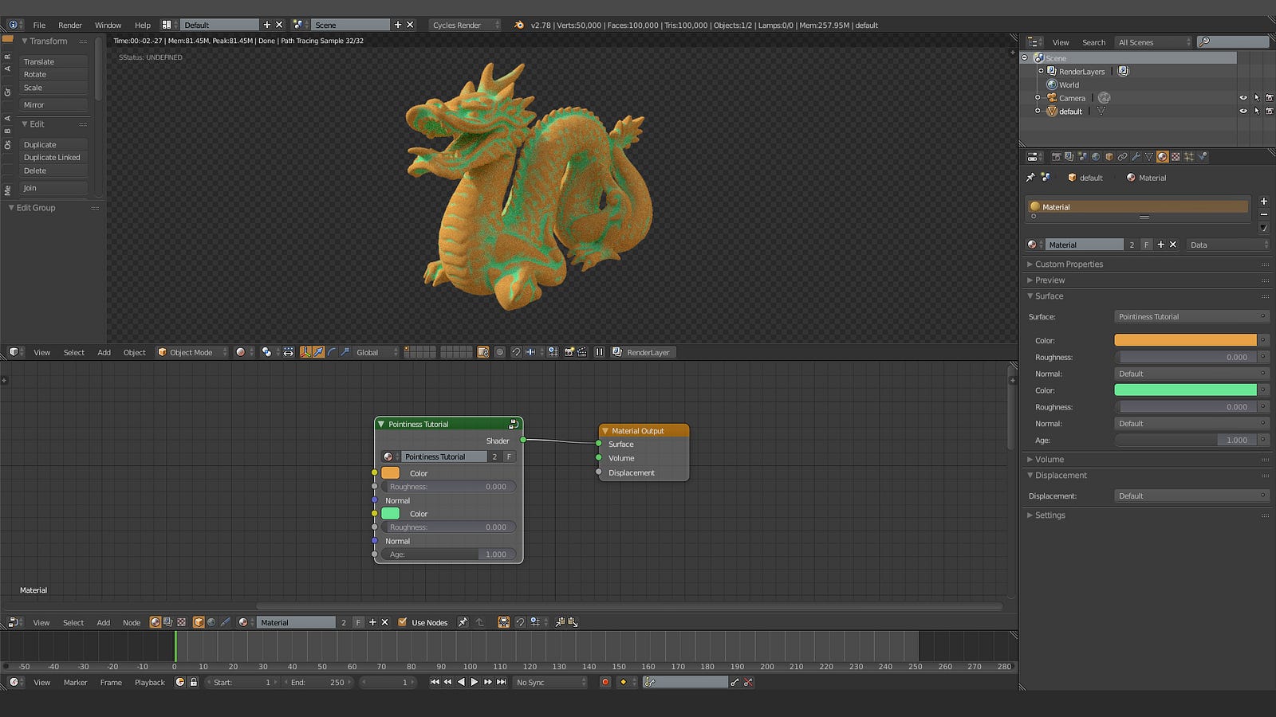Click the node group icon on Pointiness Tutorial node
Image resolution: width=1276 pixels, height=717 pixels.
514,424
